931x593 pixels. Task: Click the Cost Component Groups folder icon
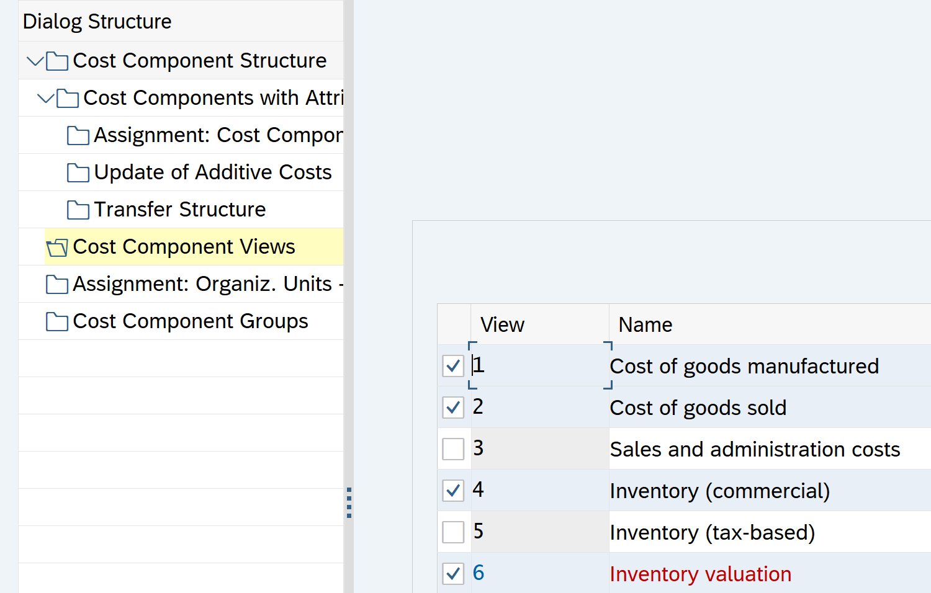pos(57,322)
